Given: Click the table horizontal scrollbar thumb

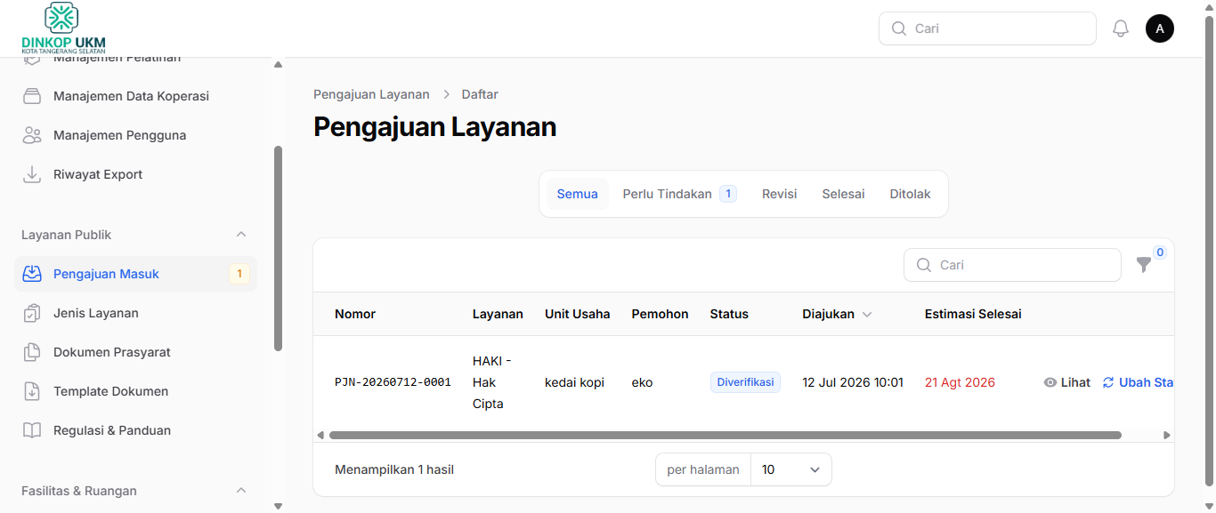Looking at the screenshot, I should [725, 436].
